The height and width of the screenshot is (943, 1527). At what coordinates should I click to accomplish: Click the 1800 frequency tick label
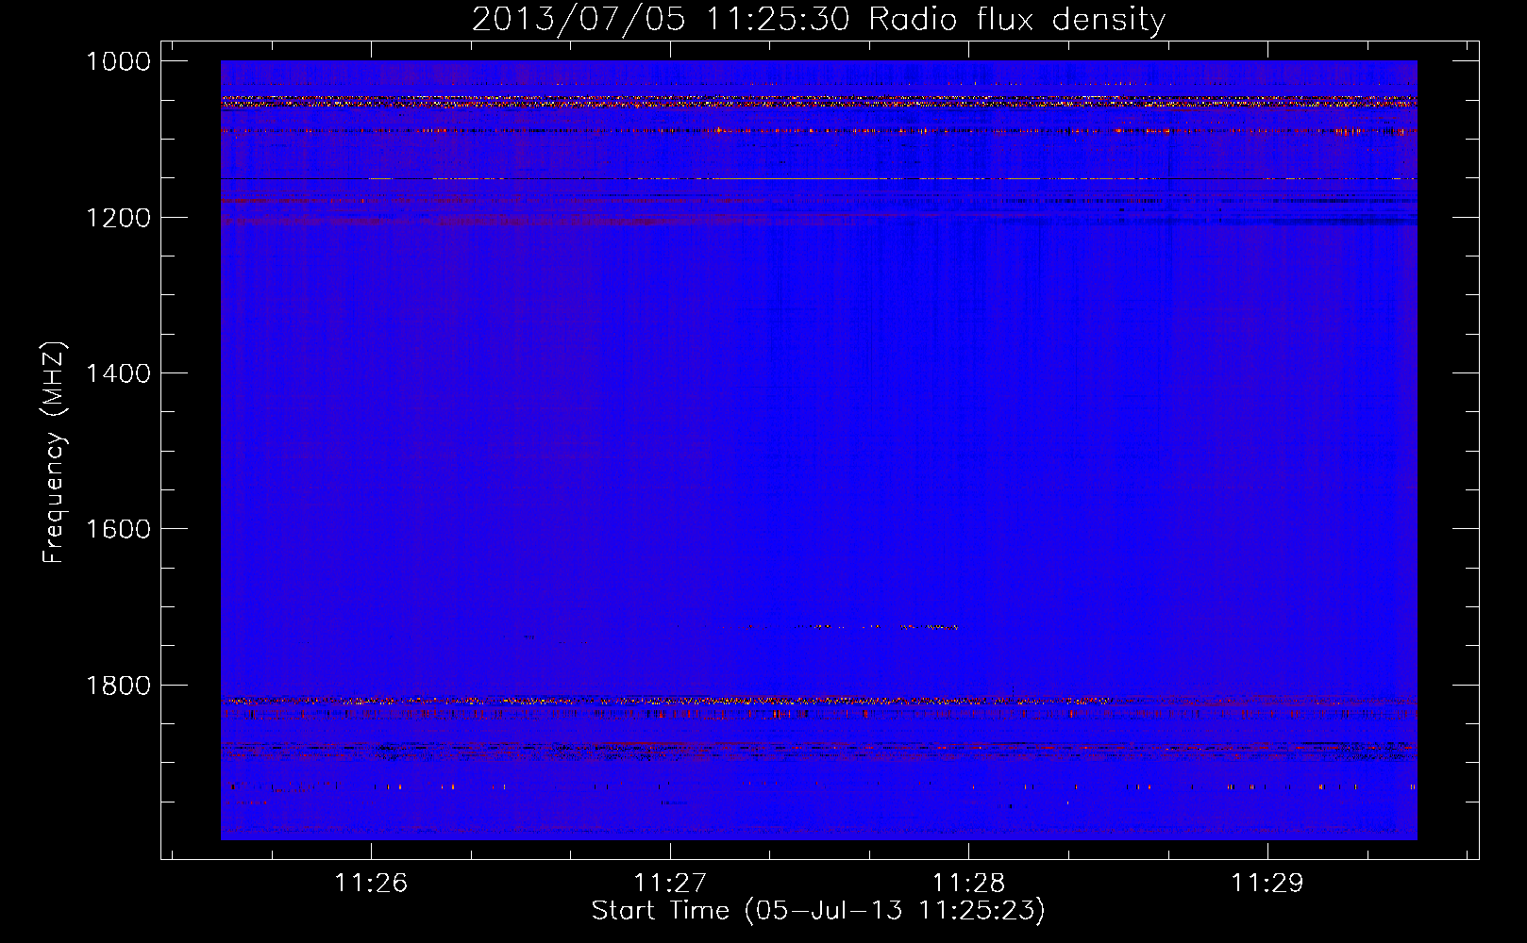tap(118, 686)
